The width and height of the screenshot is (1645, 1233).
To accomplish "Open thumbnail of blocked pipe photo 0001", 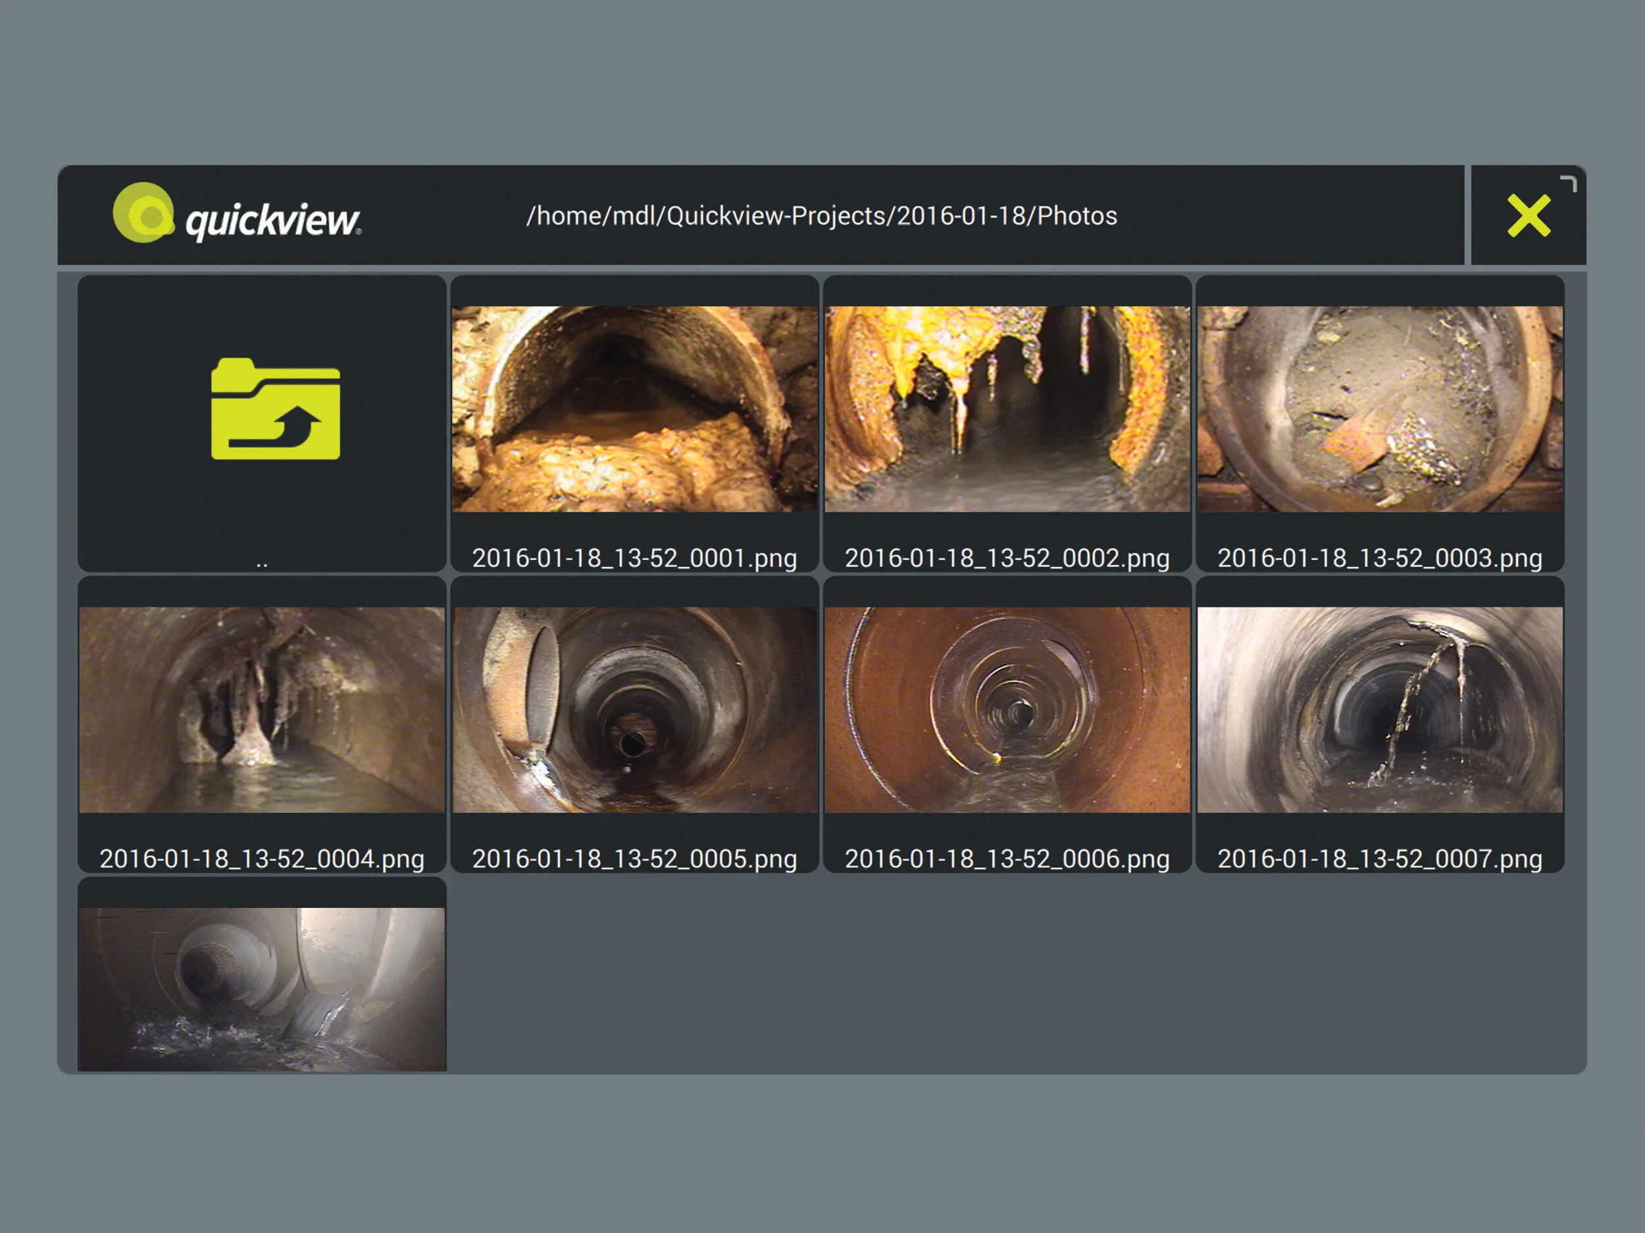I will (x=634, y=409).
